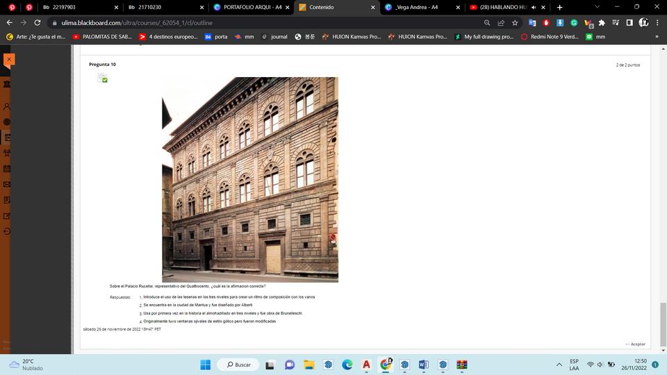Open the courses icon in the Blackboard sidebar
Viewport: 667px width, 375px height.
(7, 137)
